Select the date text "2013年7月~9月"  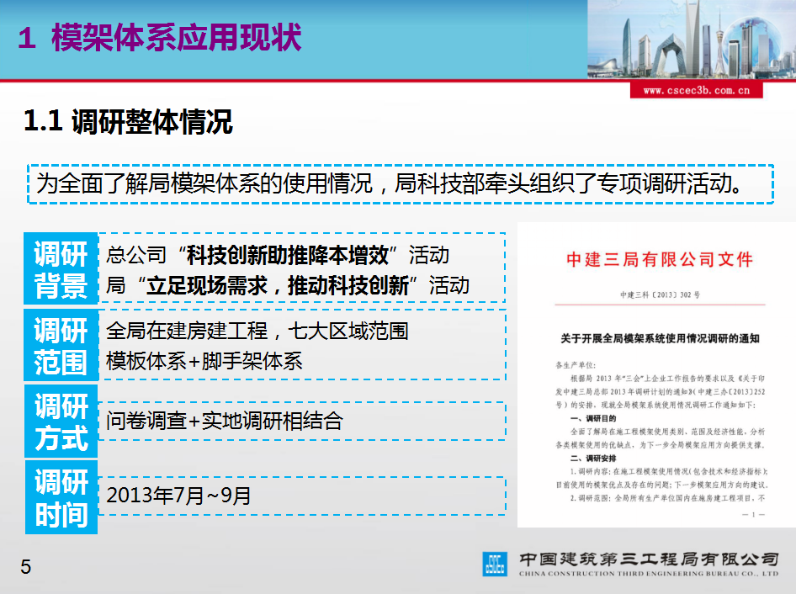(x=178, y=496)
